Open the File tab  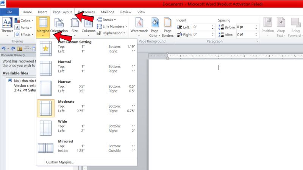pos(9,12)
